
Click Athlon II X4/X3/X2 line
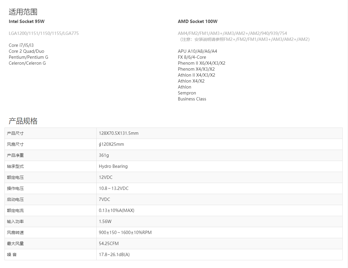point(197,75)
